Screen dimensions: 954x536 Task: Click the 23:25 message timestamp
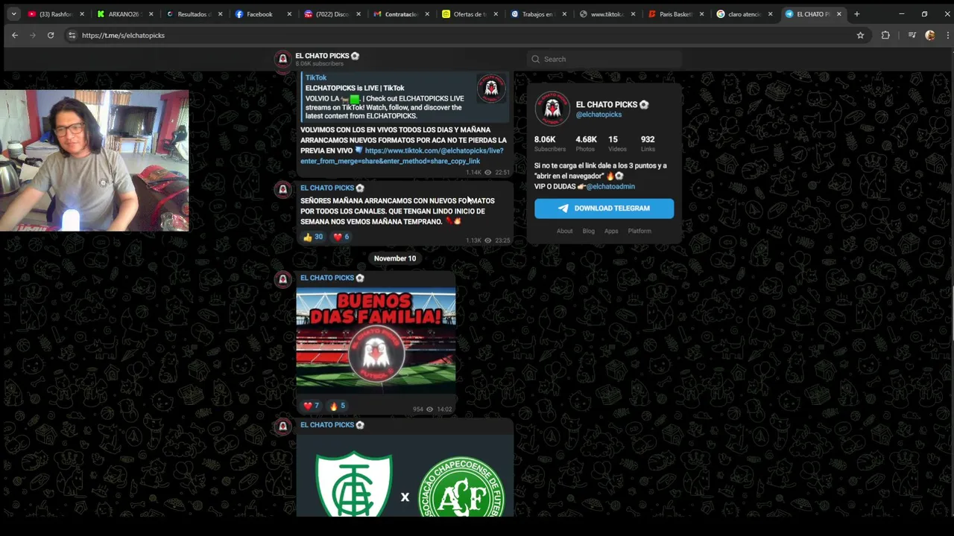coord(502,240)
